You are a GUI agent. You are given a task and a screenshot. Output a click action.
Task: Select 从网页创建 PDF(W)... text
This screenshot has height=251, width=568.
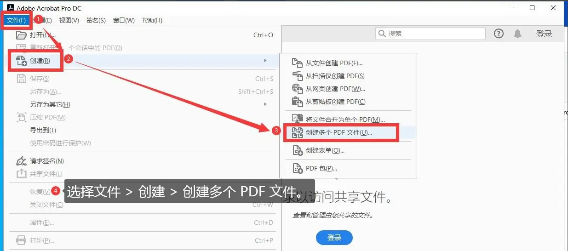pyautogui.click(x=335, y=89)
